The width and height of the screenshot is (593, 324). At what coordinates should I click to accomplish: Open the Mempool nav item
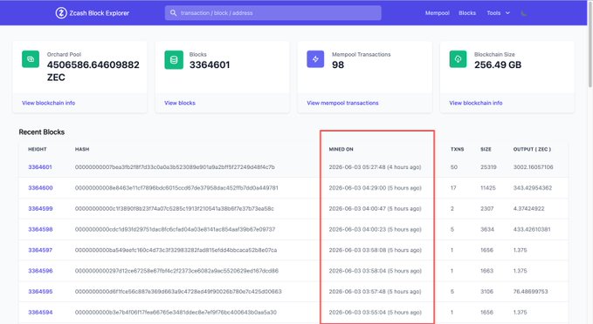click(x=438, y=13)
